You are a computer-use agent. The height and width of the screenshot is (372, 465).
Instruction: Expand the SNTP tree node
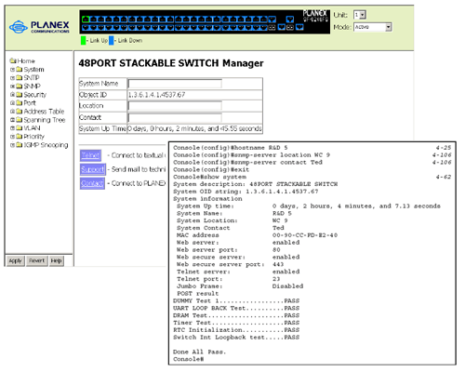tap(12, 78)
